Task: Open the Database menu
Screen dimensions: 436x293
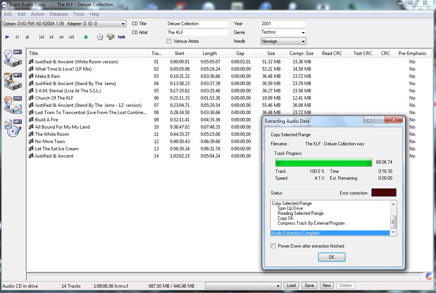Action: point(59,14)
